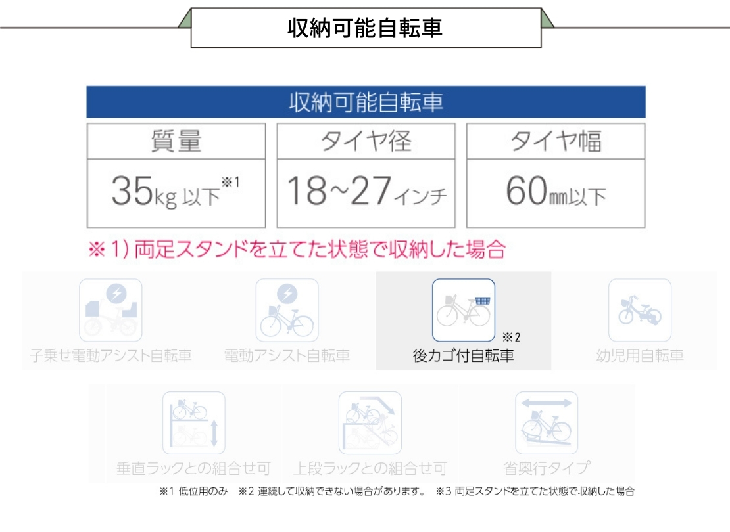Image resolution: width=730 pixels, height=532 pixels.
Task: Click the top 収納可能自転車 title box
Action: click(x=366, y=28)
